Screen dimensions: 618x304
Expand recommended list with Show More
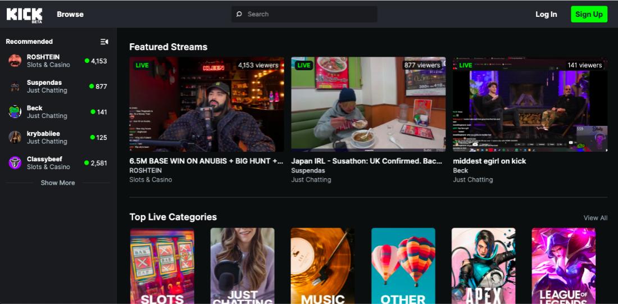pos(57,183)
